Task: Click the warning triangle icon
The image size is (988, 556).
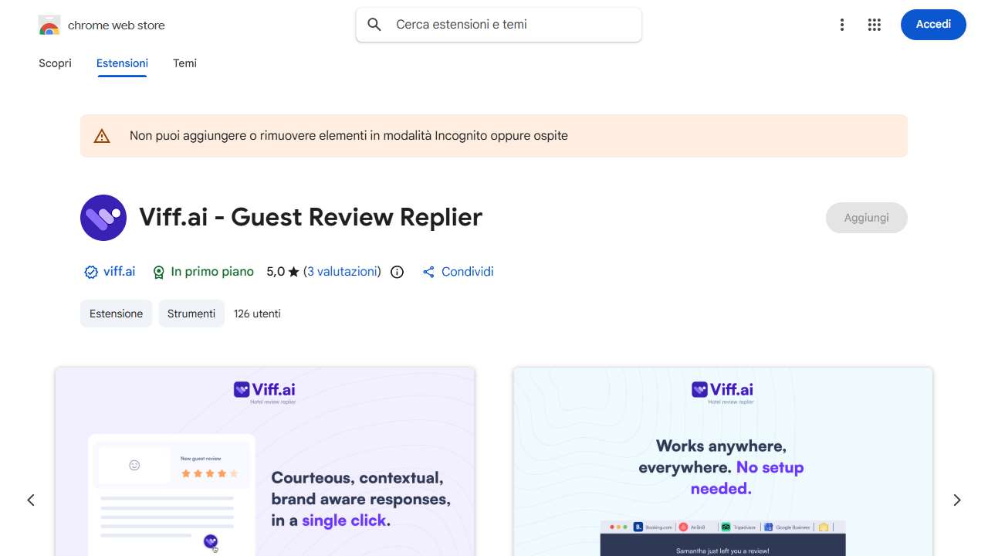Action: click(x=102, y=137)
